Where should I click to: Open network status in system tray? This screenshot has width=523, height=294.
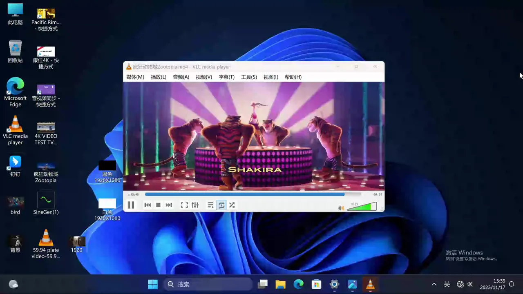click(x=460, y=284)
